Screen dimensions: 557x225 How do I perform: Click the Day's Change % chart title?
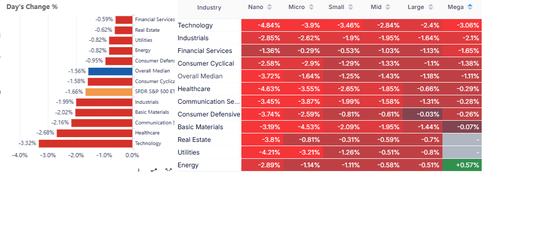point(32,7)
